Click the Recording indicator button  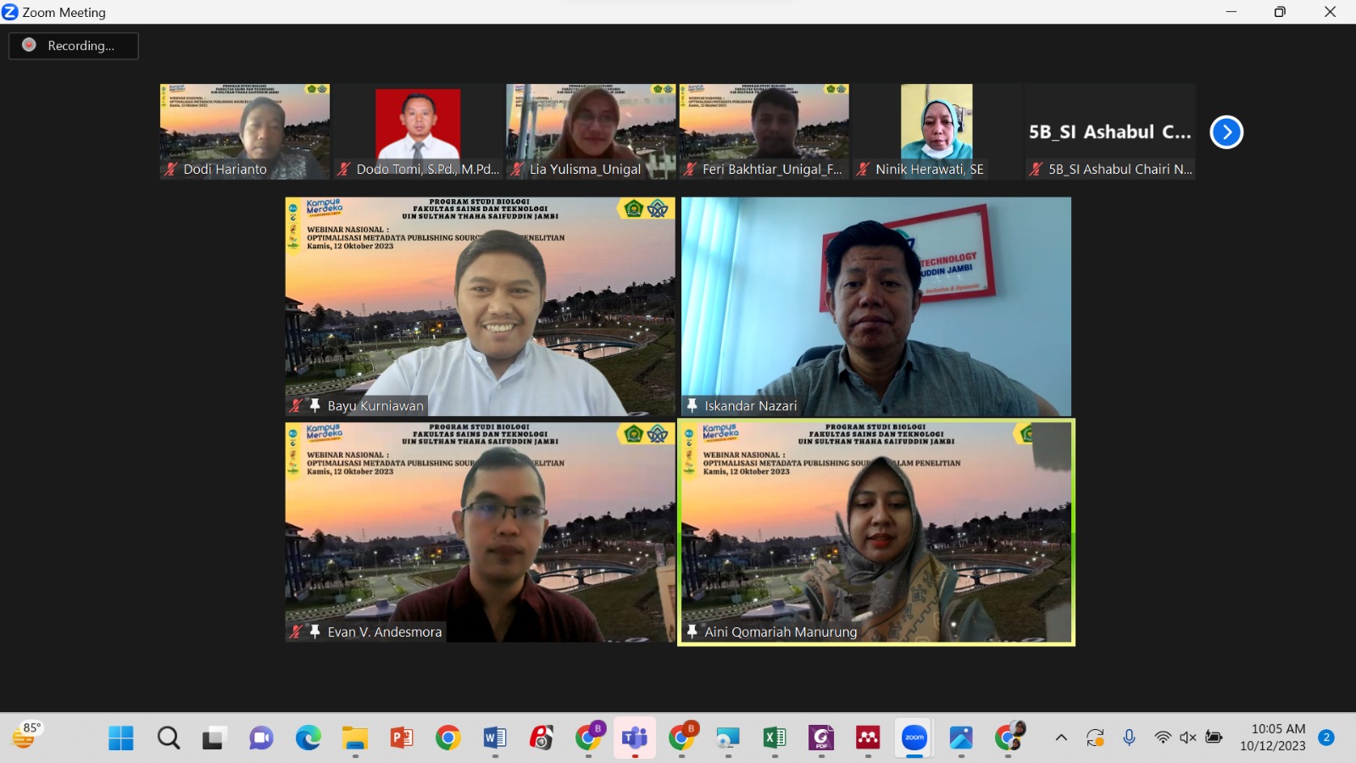click(x=73, y=46)
